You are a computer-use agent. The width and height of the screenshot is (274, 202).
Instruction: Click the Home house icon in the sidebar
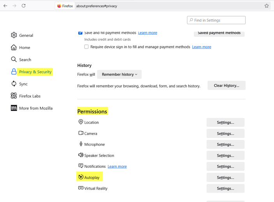(x=14, y=47)
